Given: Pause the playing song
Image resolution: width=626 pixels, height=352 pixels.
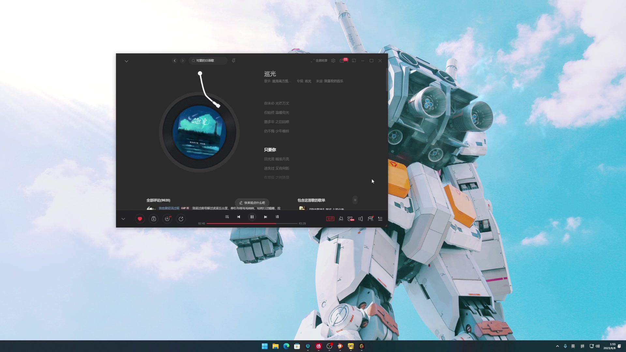Looking at the screenshot, I should (252, 217).
